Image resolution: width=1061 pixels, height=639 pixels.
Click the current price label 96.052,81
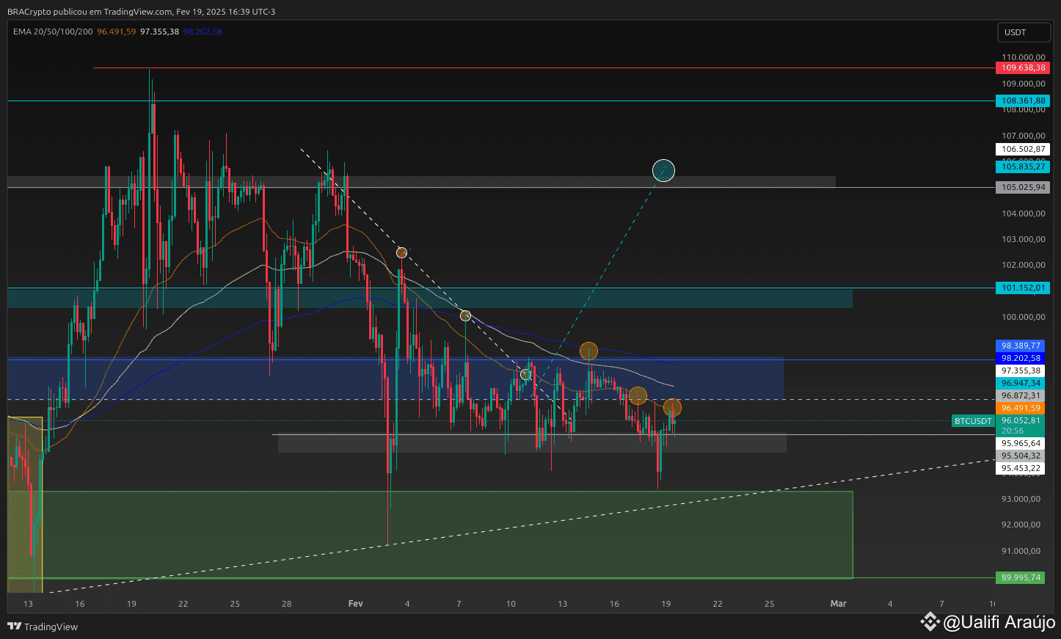point(1021,420)
